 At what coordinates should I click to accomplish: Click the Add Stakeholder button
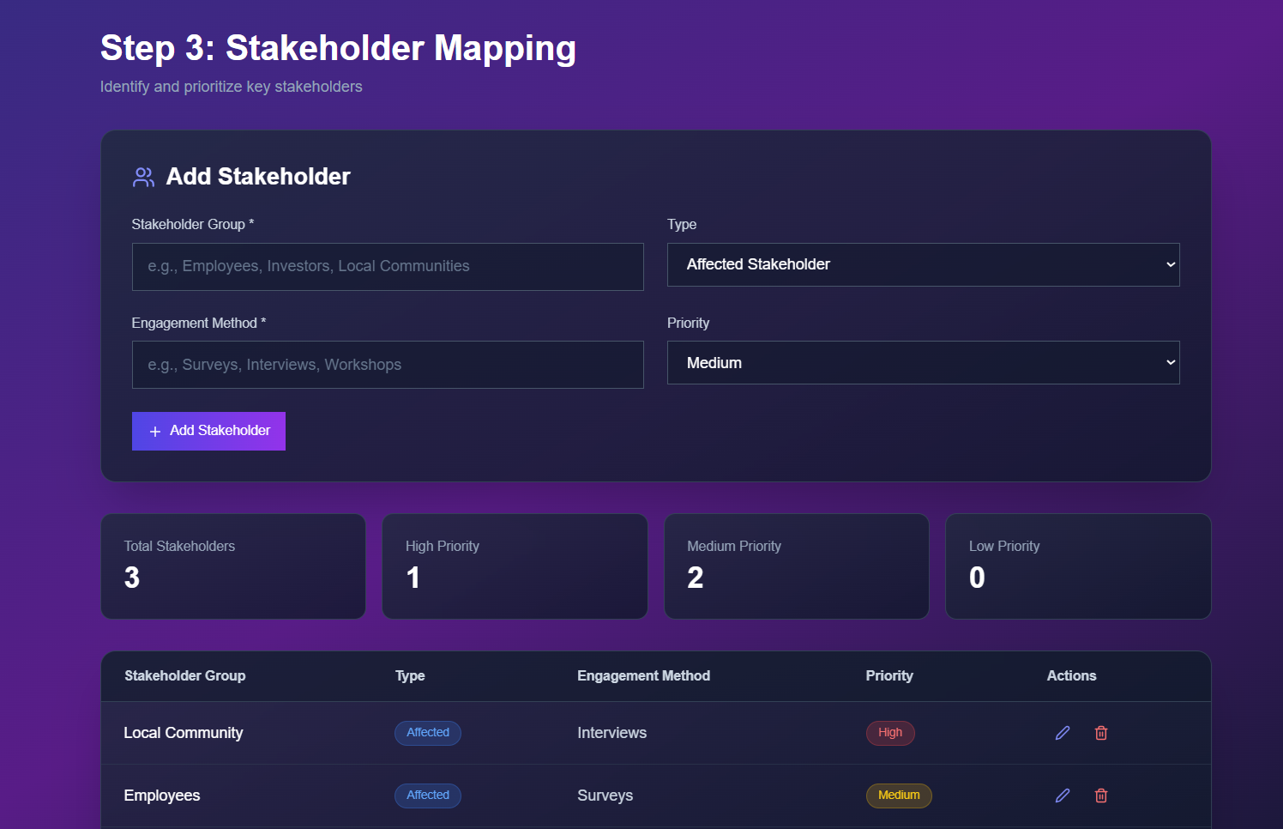(x=208, y=431)
